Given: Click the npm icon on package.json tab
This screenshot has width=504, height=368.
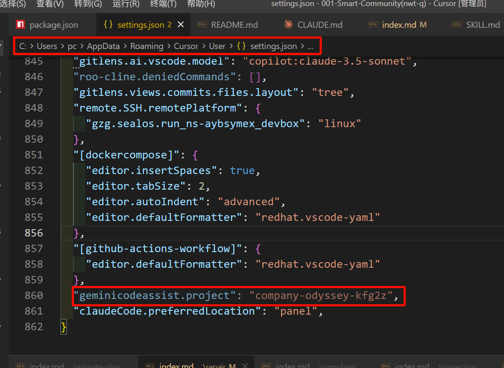Looking at the screenshot, I should [x=20, y=25].
